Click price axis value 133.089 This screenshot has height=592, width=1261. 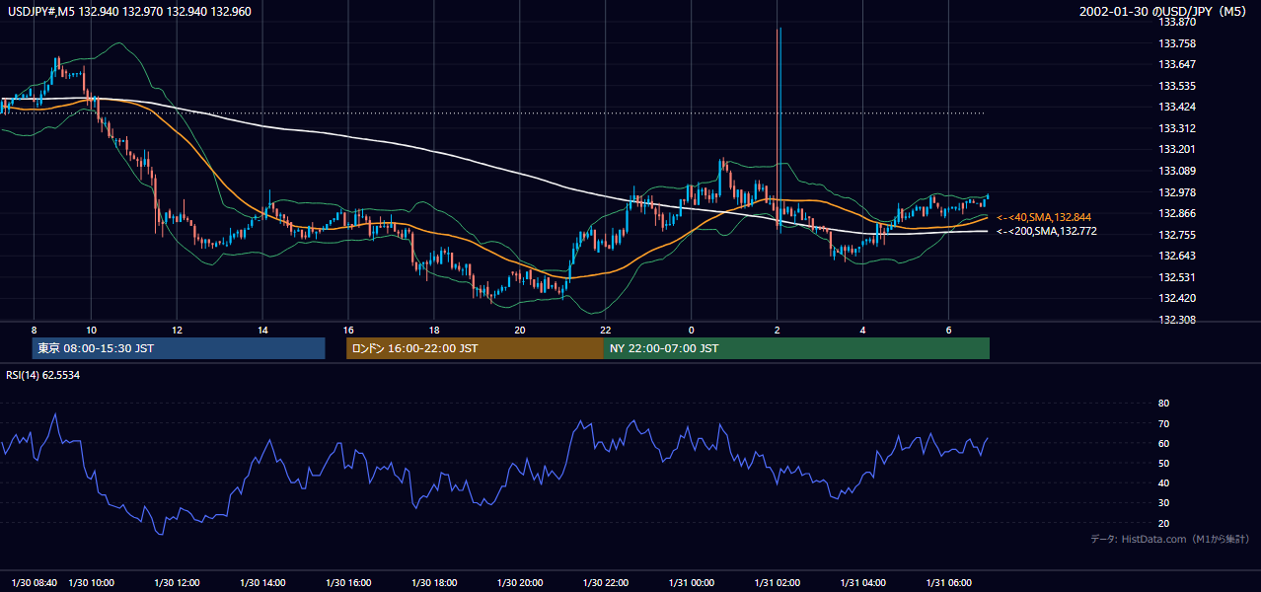[1176, 172]
